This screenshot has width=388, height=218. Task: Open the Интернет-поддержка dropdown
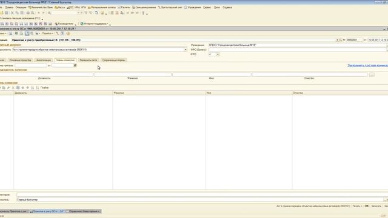point(95,24)
